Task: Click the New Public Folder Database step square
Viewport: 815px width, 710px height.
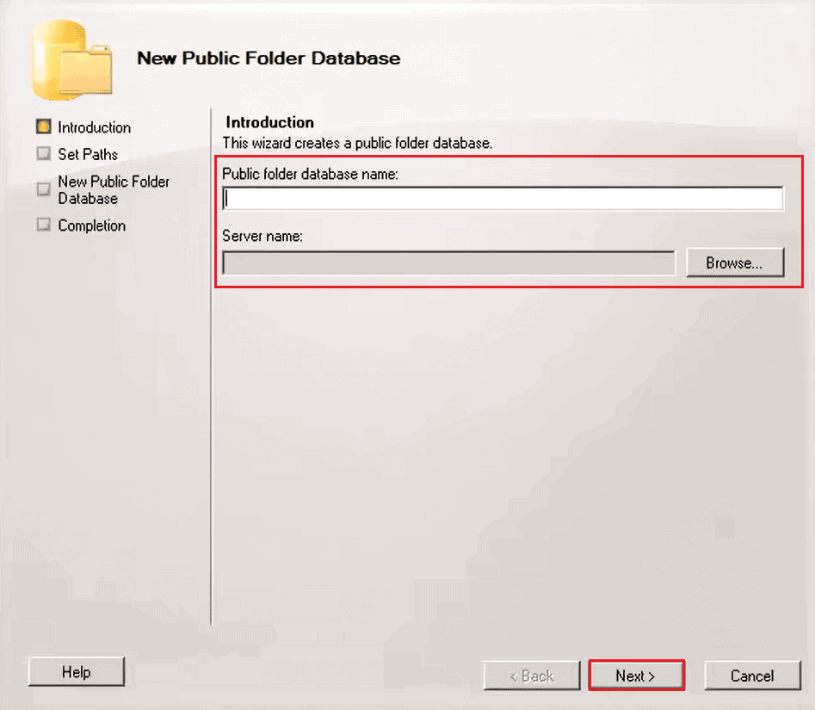Action: tap(42, 189)
